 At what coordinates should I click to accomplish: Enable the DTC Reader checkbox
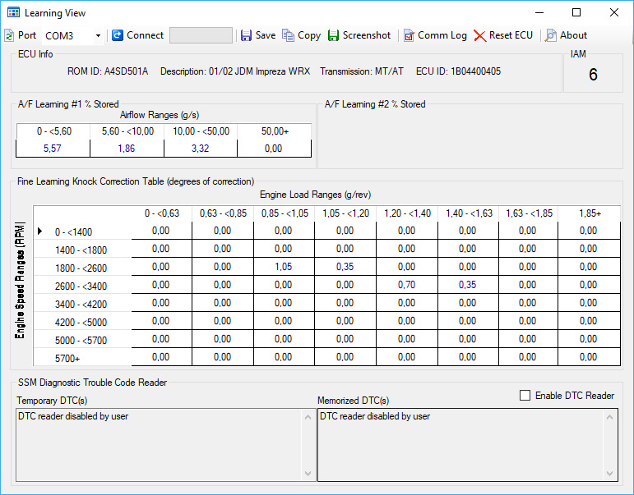click(525, 396)
